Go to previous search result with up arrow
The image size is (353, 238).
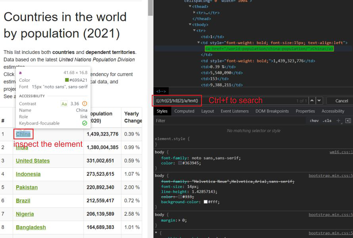click(312, 101)
